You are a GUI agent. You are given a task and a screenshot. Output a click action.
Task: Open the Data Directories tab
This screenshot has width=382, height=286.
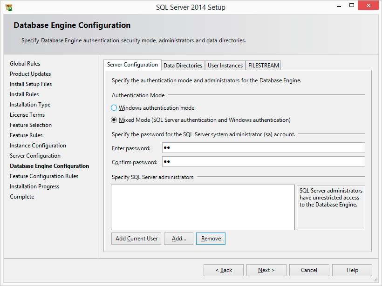[183, 66]
